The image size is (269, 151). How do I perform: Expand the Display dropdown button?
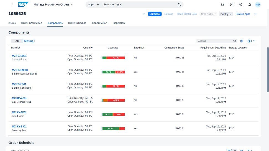pos(226,14)
